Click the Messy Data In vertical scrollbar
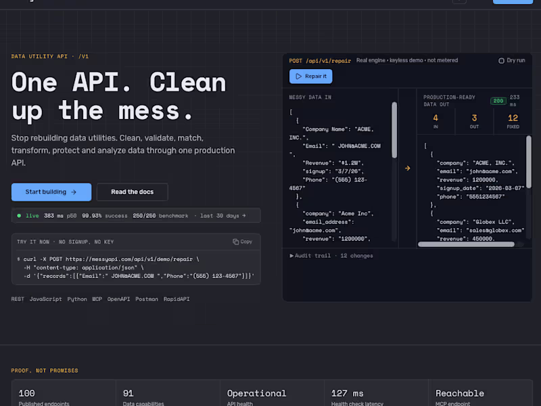 (x=394, y=130)
